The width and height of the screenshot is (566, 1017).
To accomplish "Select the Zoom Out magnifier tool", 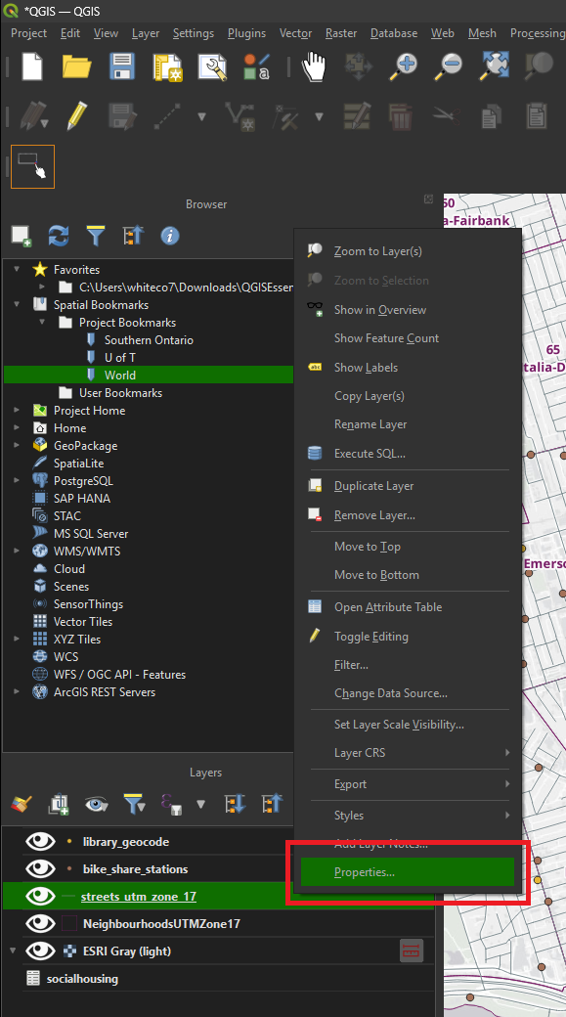I will point(448,66).
